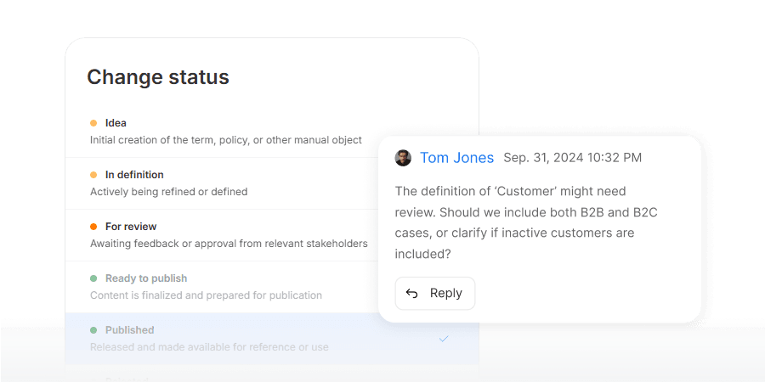Choose the In definition status
The image size is (765, 382).
(134, 175)
